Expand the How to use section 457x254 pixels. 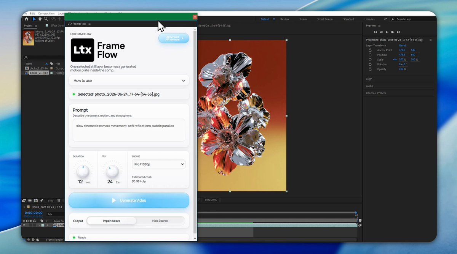pyautogui.click(x=129, y=80)
